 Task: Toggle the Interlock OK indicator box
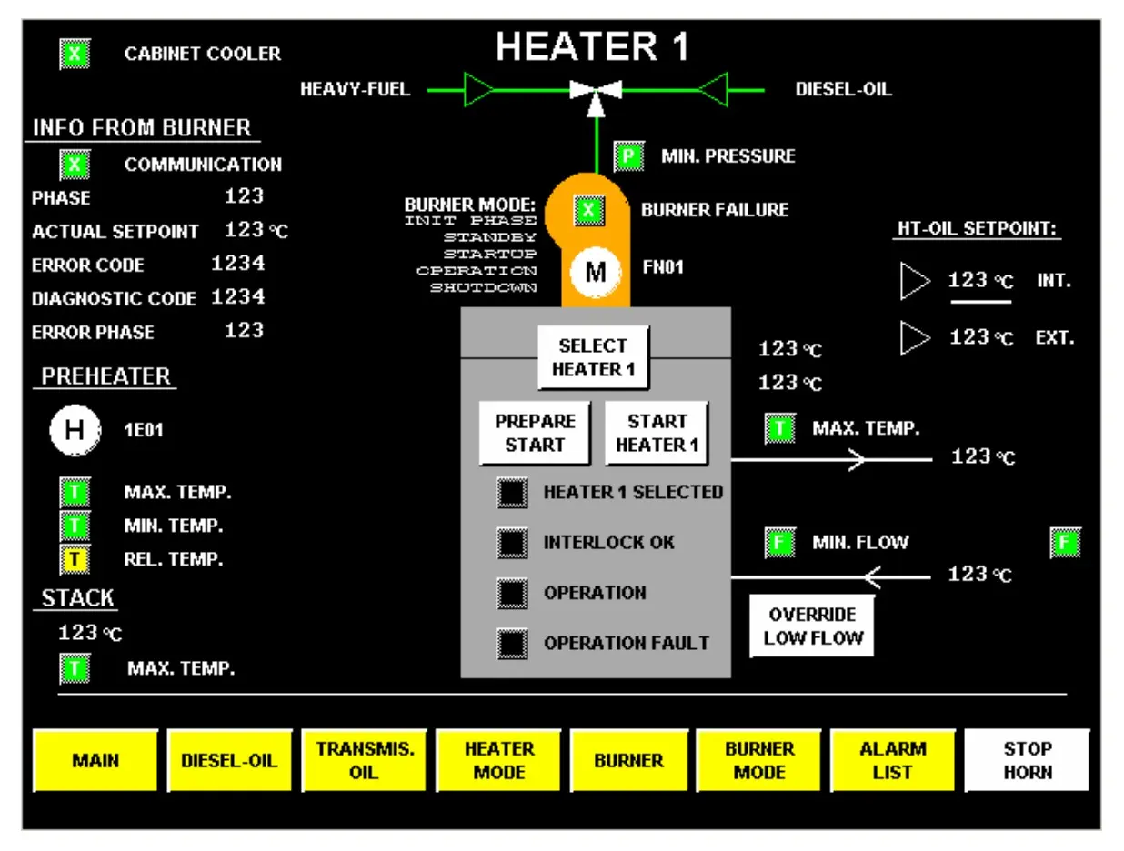click(x=512, y=543)
